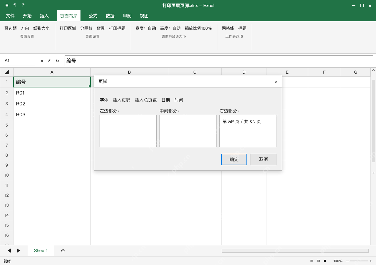Zoom out with the status bar minus icon

[x=348, y=261]
